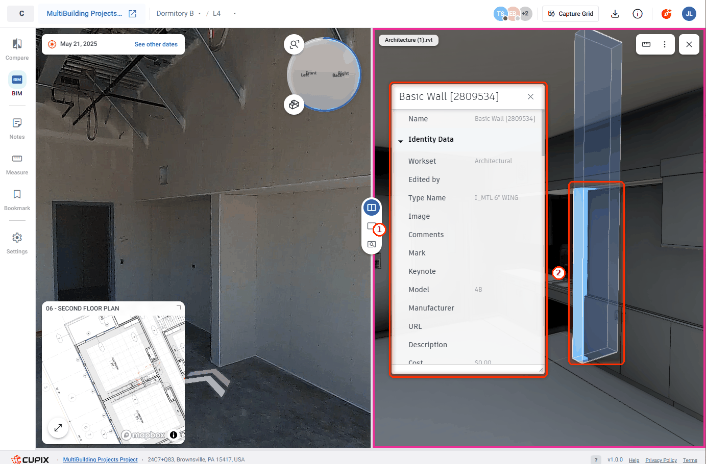
Task: Switch to single pane view mode
Action: pos(371,226)
